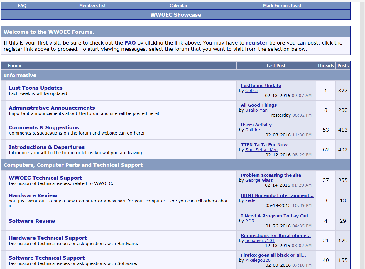Open WWOEC Technical Support forum
This screenshot has height=269, width=365.
point(45,178)
